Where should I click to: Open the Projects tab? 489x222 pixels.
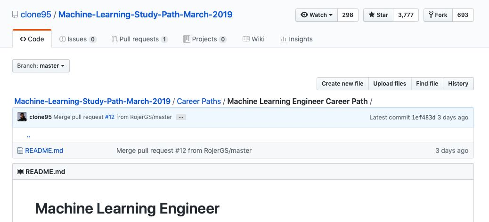point(205,39)
